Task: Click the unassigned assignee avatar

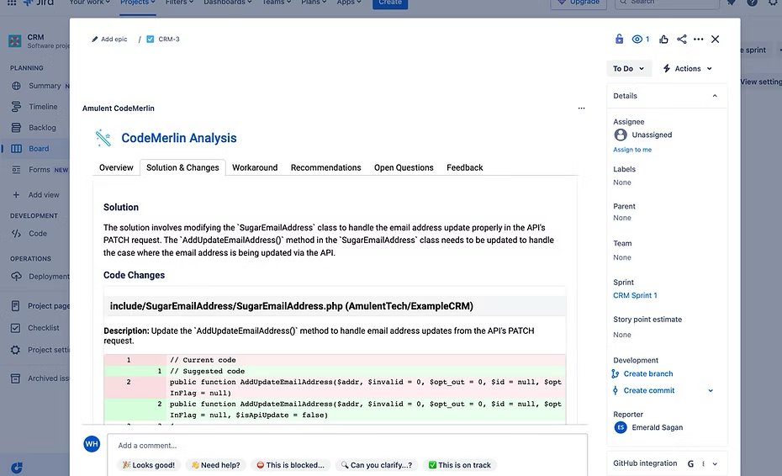Action: click(x=621, y=135)
